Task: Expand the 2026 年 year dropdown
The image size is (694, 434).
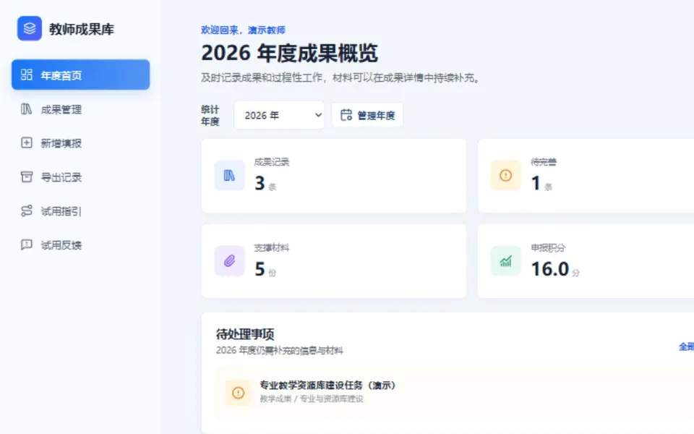Action: pos(279,115)
